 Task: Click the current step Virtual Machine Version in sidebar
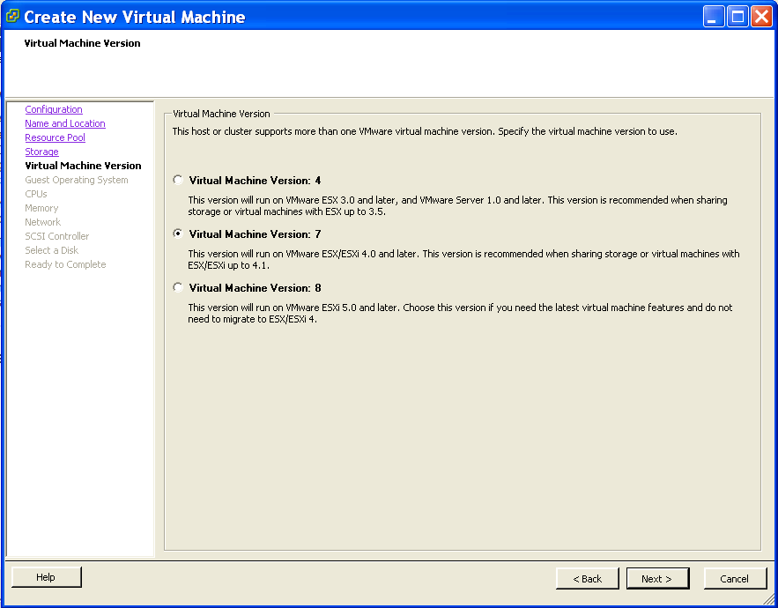84,166
